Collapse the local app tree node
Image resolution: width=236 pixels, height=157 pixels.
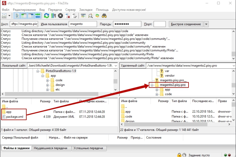pyautogui.click(x=43, y=76)
